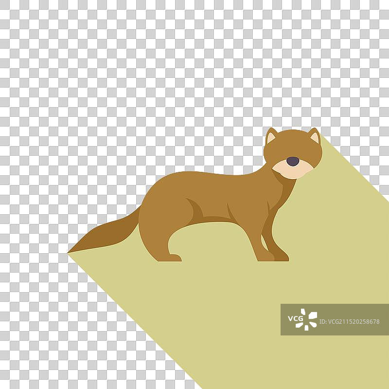Click the weasel's right ear

click(x=315, y=137)
